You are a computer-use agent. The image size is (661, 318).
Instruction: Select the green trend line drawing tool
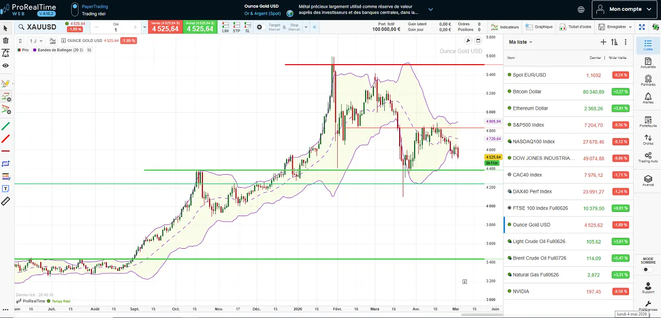tap(6, 126)
